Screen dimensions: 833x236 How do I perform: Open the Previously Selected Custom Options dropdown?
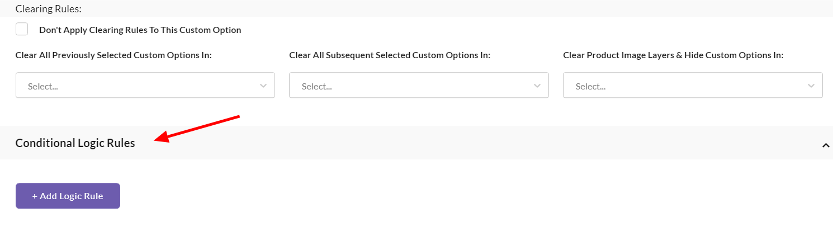point(145,86)
